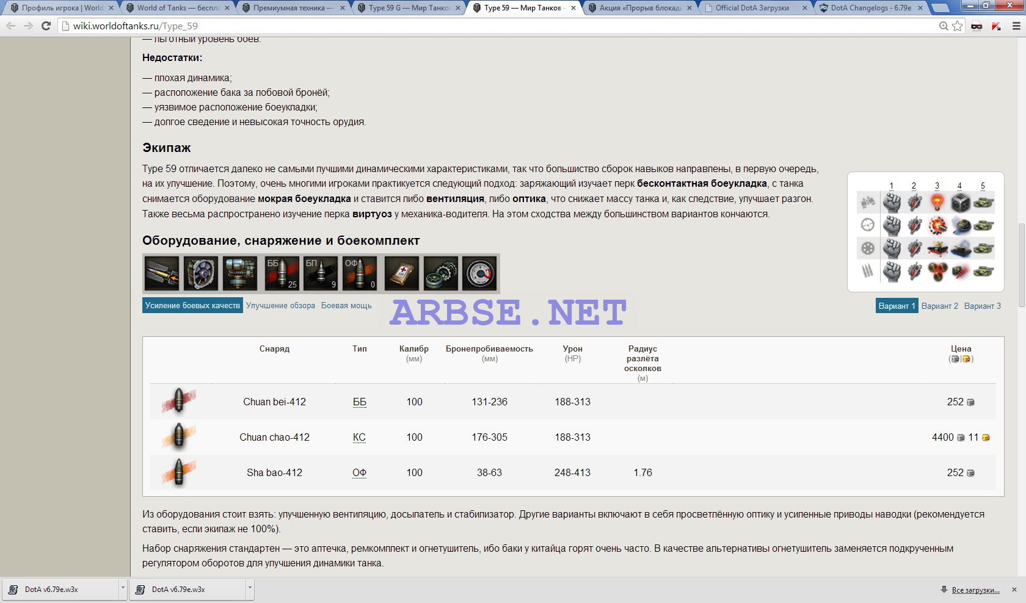This screenshot has height=603, width=1026.
Task: Select the Усиление боевых качеств tab
Action: pyautogui.click(x=192, y=305)
